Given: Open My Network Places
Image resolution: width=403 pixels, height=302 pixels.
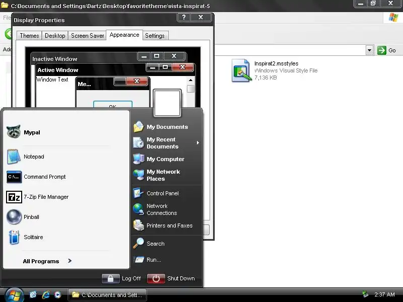Looking at the screenshot, I should coord(157,175).
